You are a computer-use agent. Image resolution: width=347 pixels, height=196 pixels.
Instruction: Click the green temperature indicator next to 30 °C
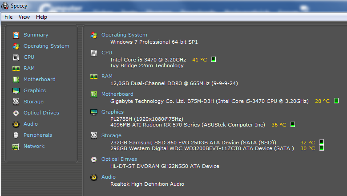pos(322,148)
